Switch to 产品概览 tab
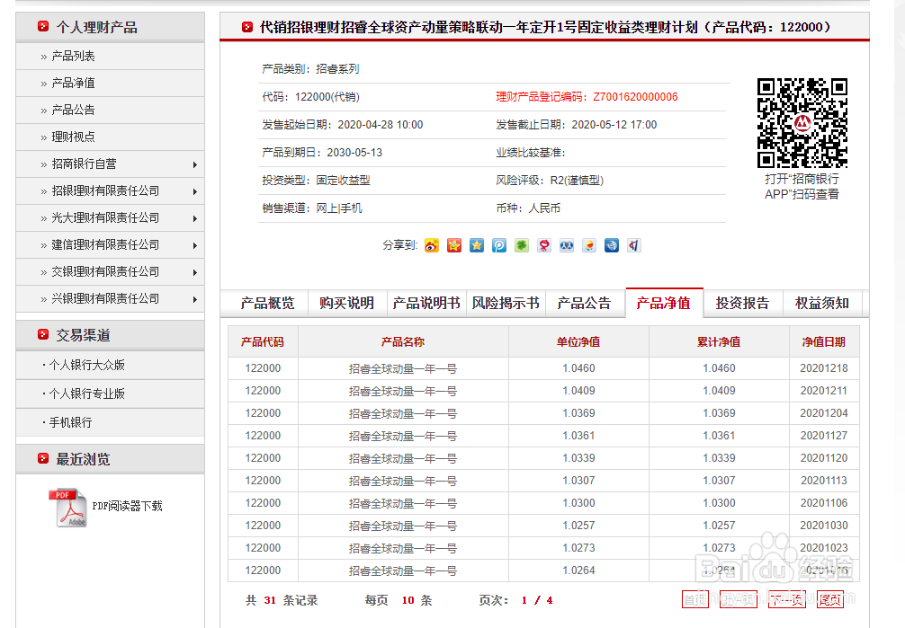This screenshot has width=905, height=628. (267, 304)
